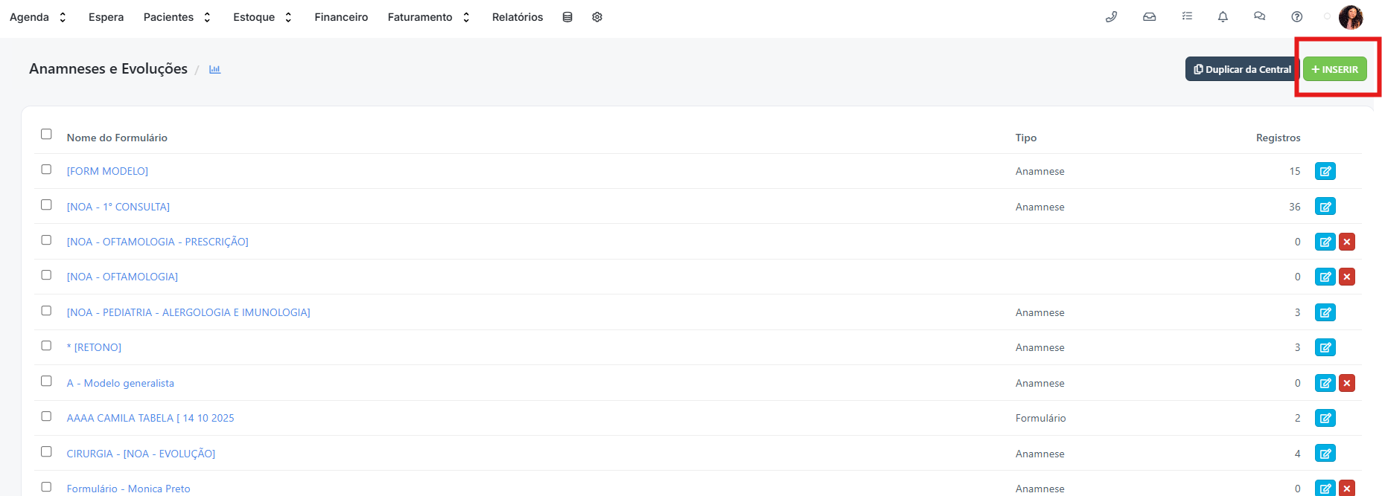Check AAAA CAMILA TABELA row checkbox
Screen dimensions: 1382x496
[x=46, y=416]
